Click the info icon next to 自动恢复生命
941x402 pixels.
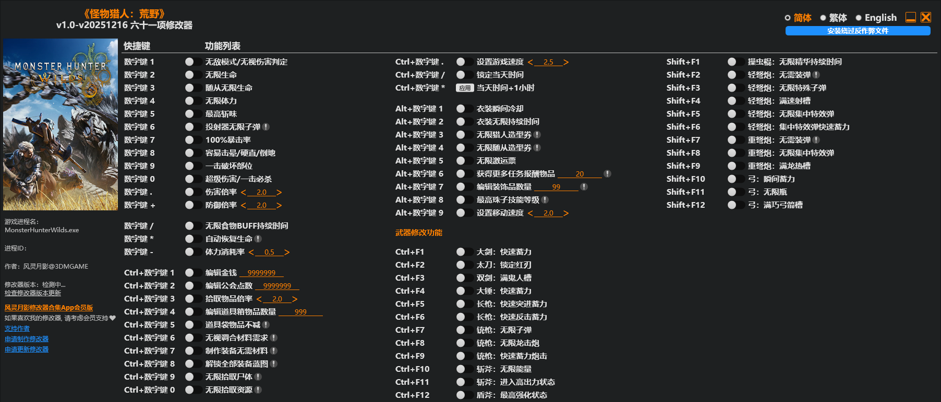pos(258,239)
